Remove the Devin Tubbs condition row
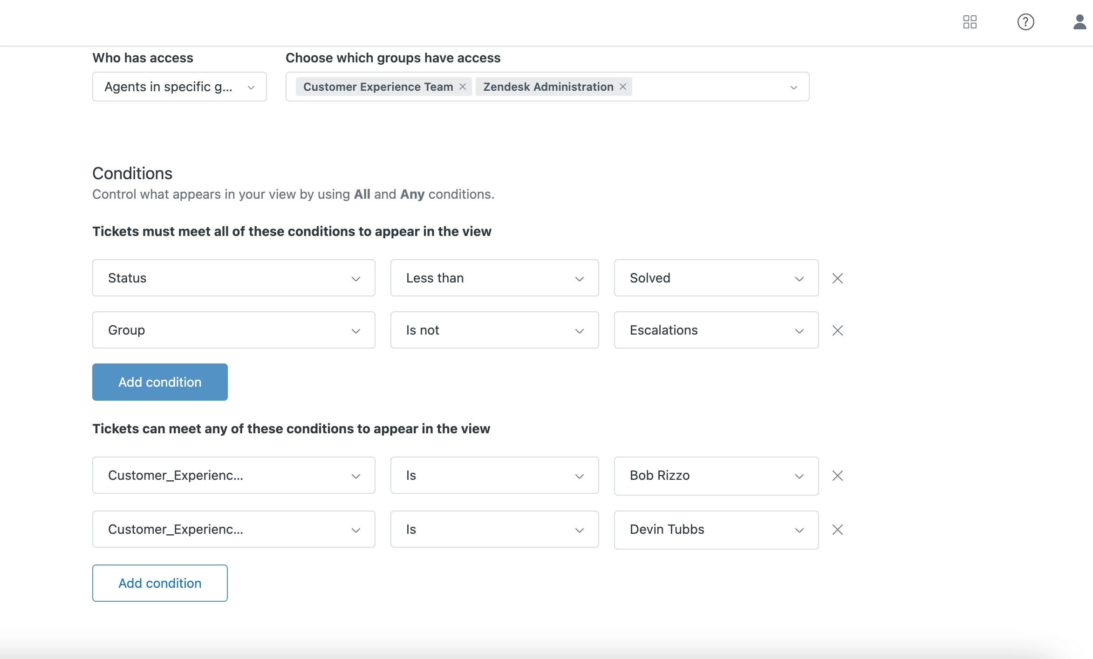 point(837,530)
